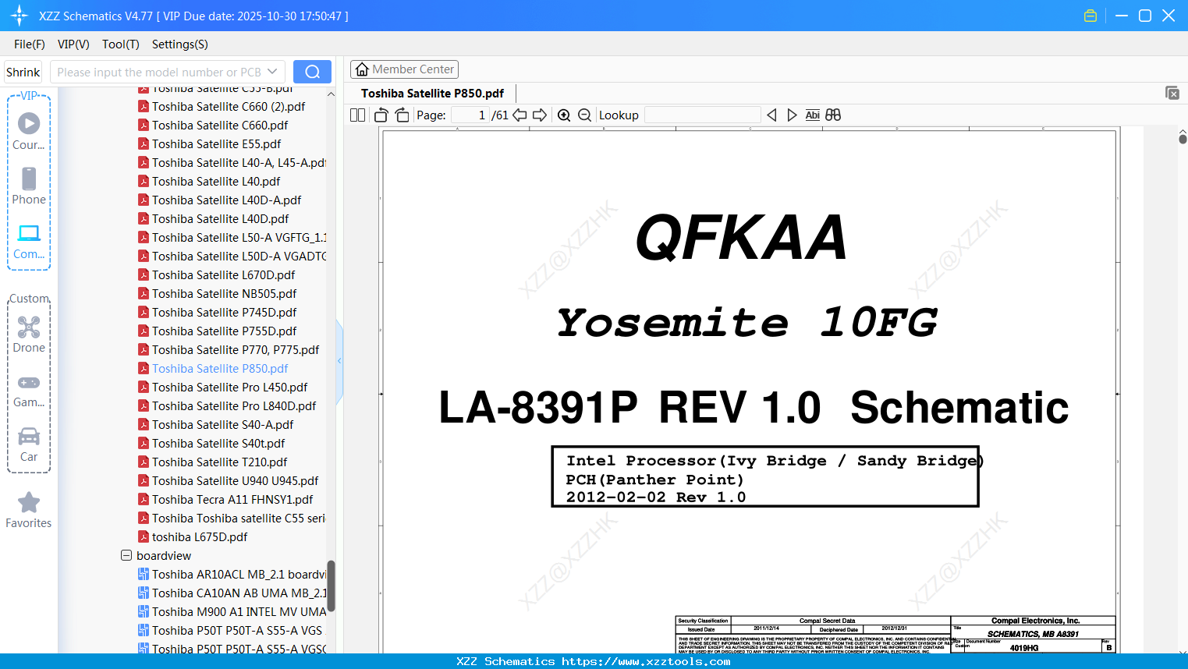Viewport: 1188px width, 669px height.
Task: Open Toshiba Satellite T210.pdf
Action: [x=220, y=462]
